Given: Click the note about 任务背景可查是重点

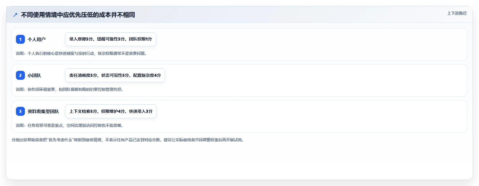Looking at the screenshot, I should pos(70,125).
